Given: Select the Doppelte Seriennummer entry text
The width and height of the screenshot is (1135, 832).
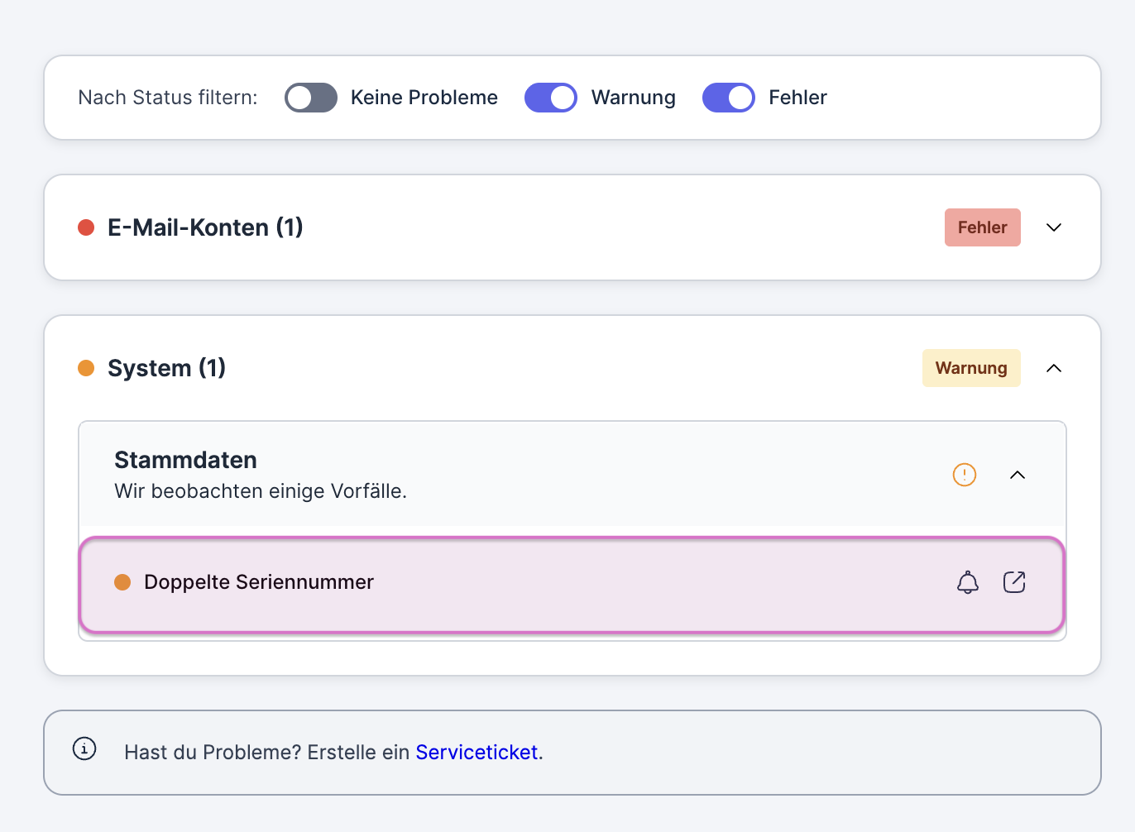Looking at the screenshot, I should (x=258, y=582).
